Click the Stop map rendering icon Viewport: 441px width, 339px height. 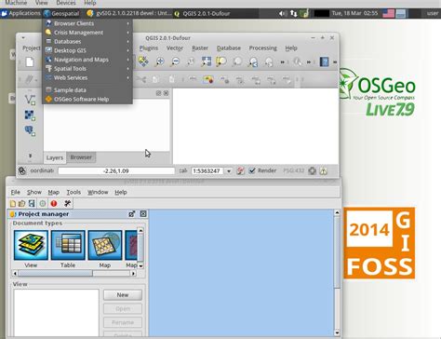[240, 170]
